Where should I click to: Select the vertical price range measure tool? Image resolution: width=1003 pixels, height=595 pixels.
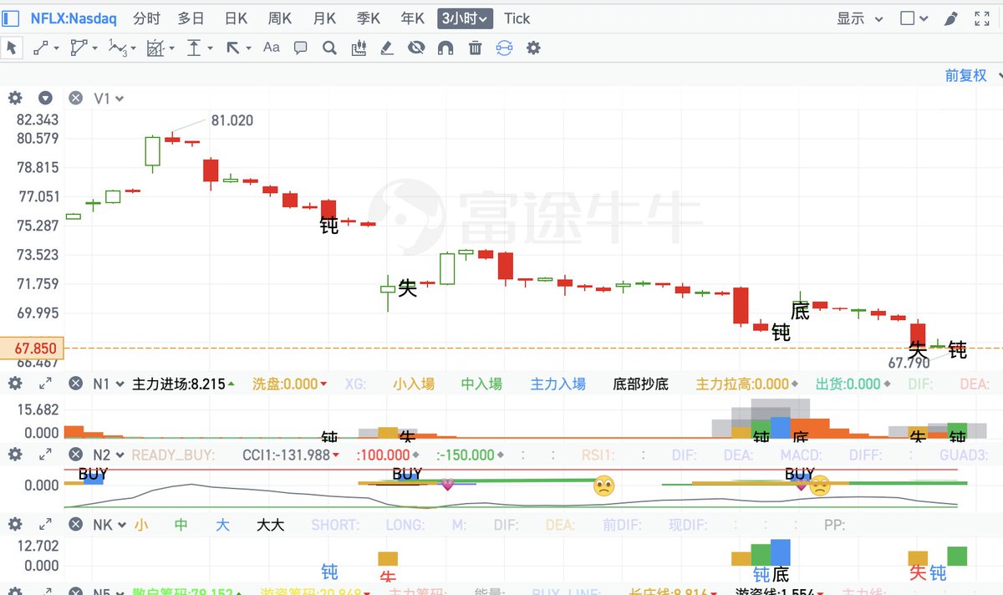pyautogui.click(x=194, y=48)
